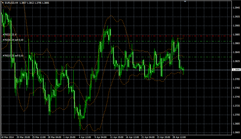
Task: Click the 1.3685 price scale label
Action: coord(236,124)
